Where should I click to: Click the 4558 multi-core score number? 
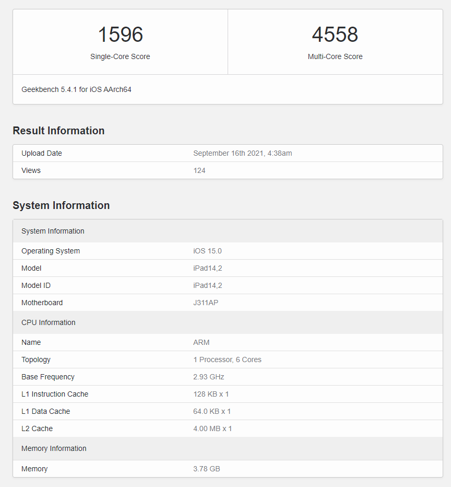335,35
